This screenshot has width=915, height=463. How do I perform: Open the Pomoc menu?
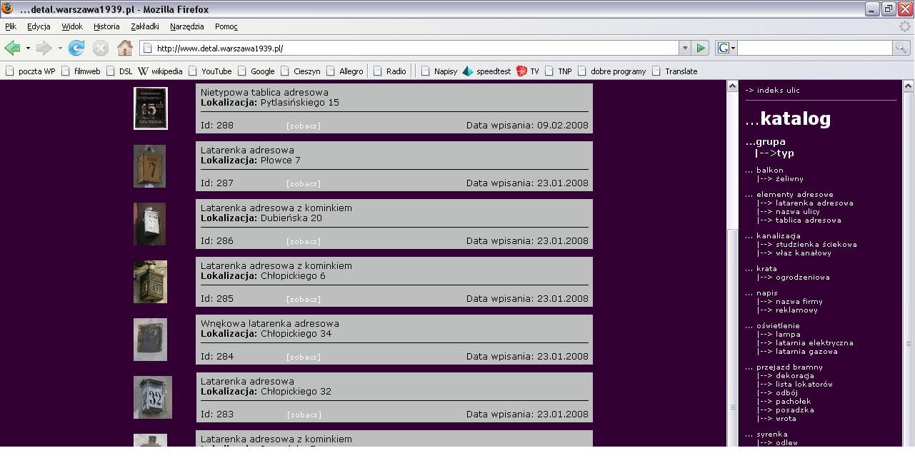pos(226,26)
